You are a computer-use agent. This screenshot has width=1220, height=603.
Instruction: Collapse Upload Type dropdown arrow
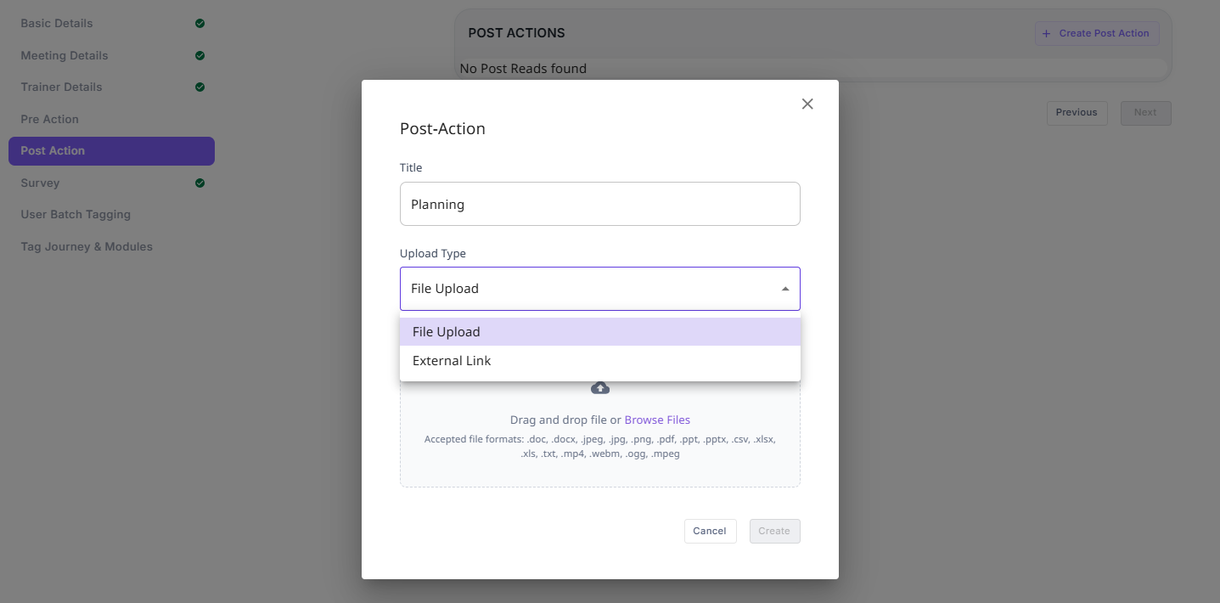point(785,289)
